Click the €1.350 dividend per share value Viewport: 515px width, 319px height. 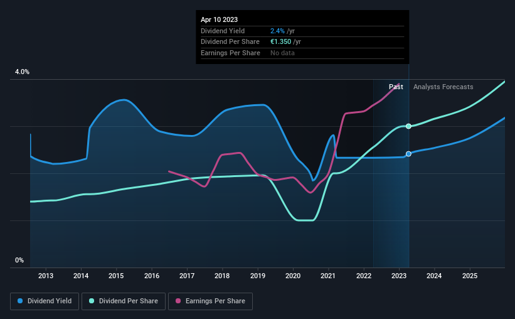(x=281, y=42)
